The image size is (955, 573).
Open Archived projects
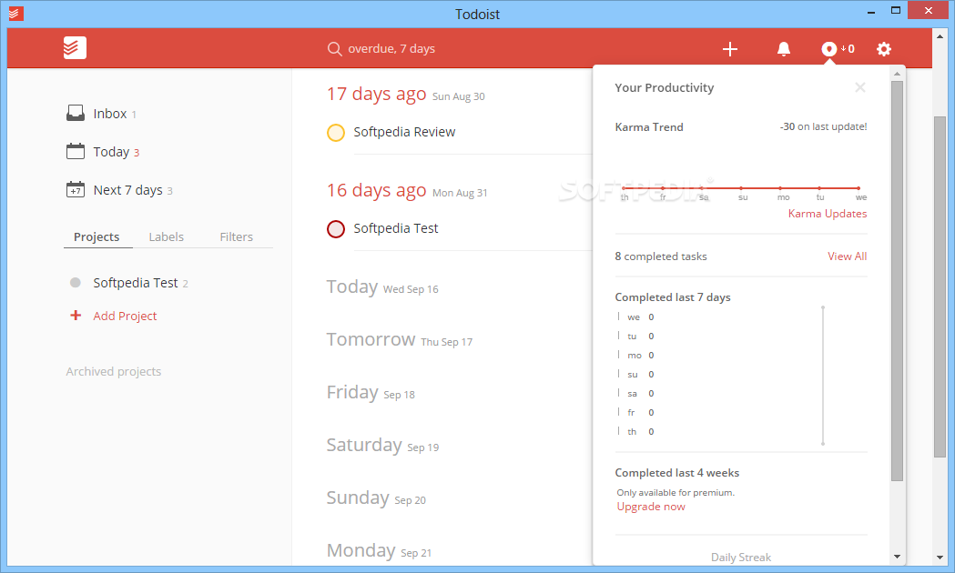113,372
